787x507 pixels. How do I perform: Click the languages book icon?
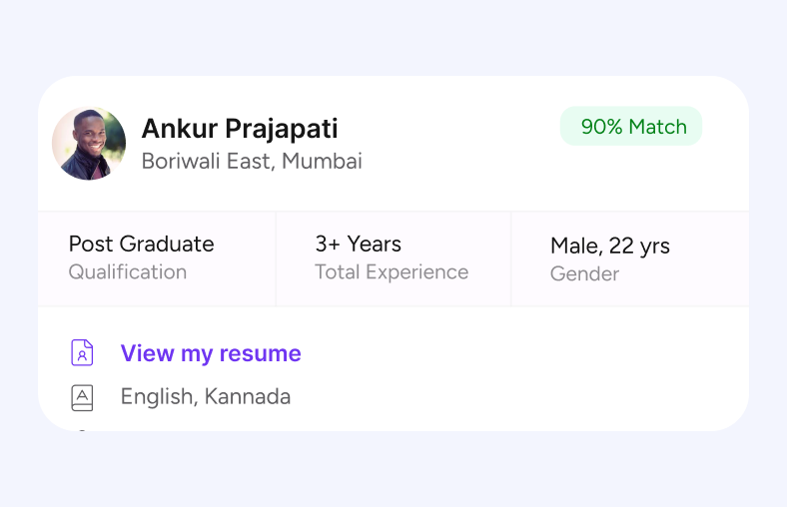[82, 397]
